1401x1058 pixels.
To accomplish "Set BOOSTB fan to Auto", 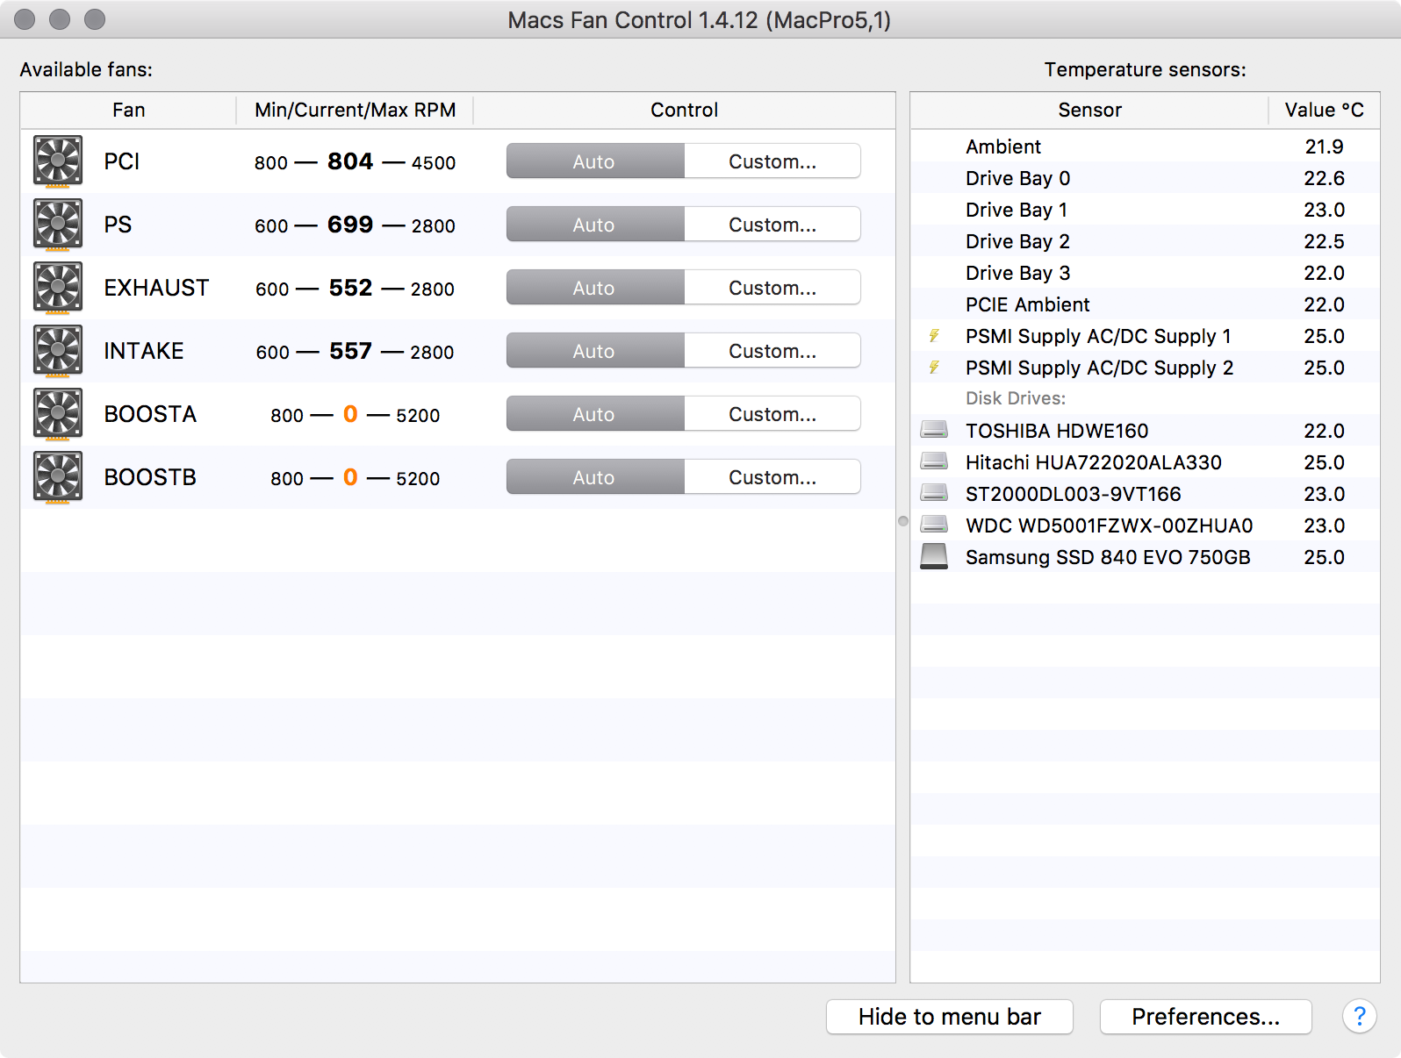I will [x=595, y=477].
